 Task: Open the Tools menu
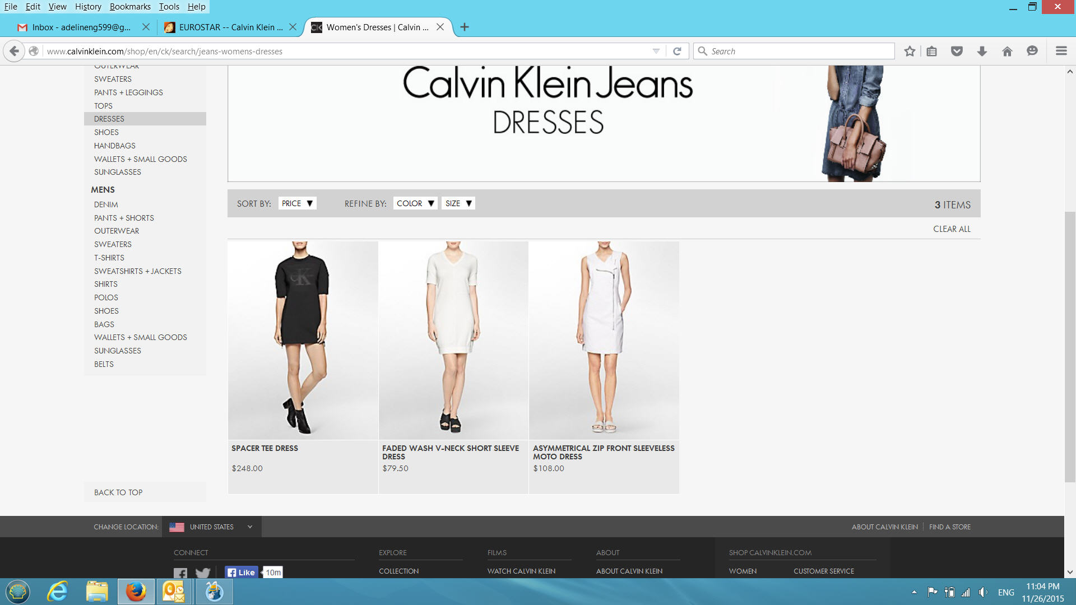coord(169,7)
